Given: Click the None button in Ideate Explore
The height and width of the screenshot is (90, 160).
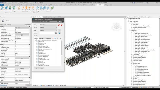Looking at the screenshot, I should [x=42, y=68].
